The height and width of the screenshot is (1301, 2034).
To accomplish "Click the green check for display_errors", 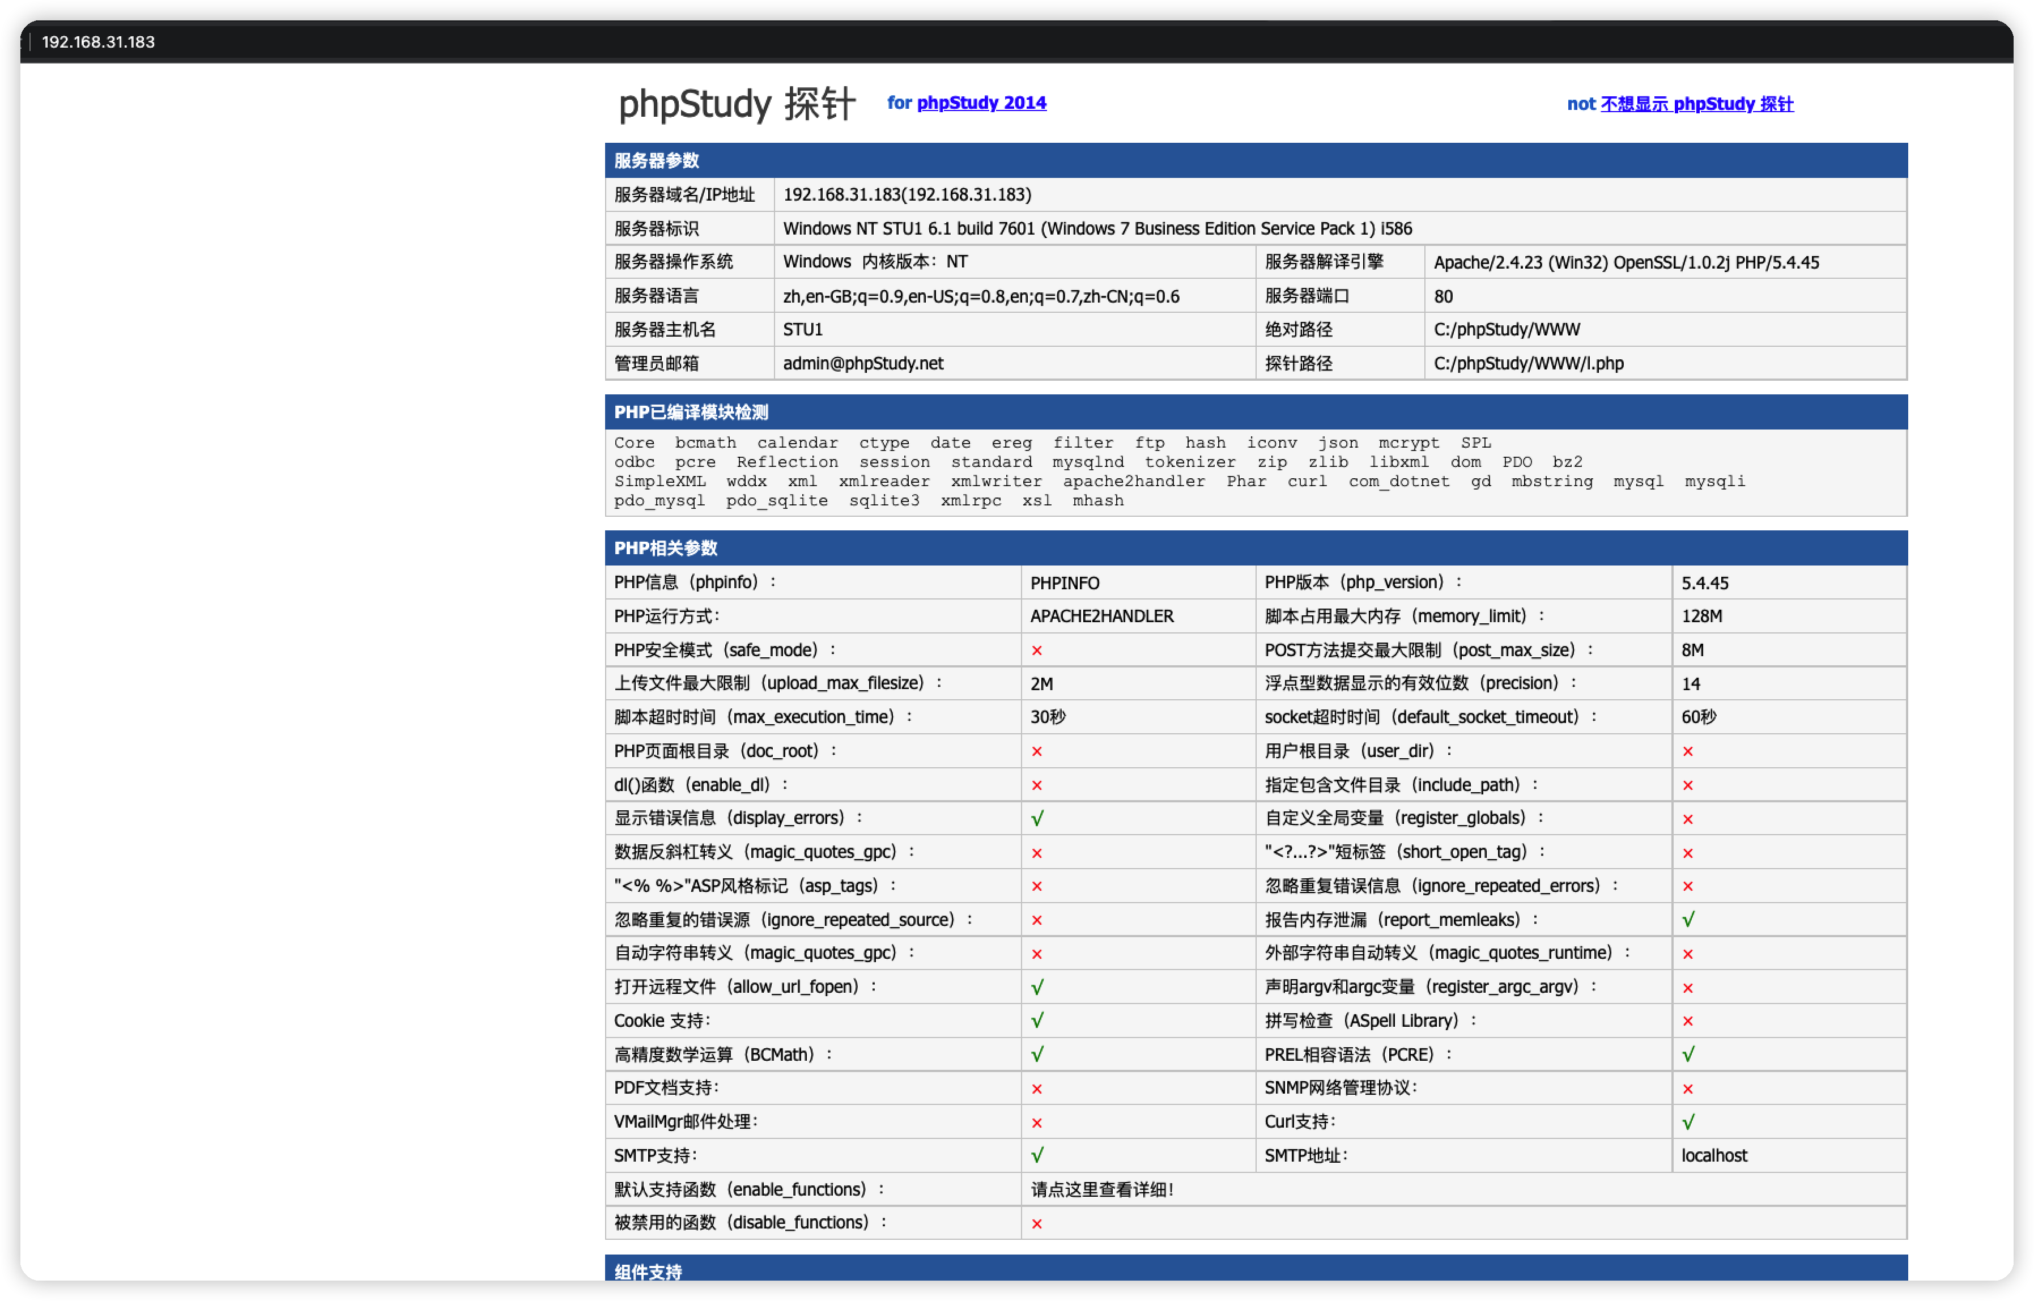I will pos(1037,819).
